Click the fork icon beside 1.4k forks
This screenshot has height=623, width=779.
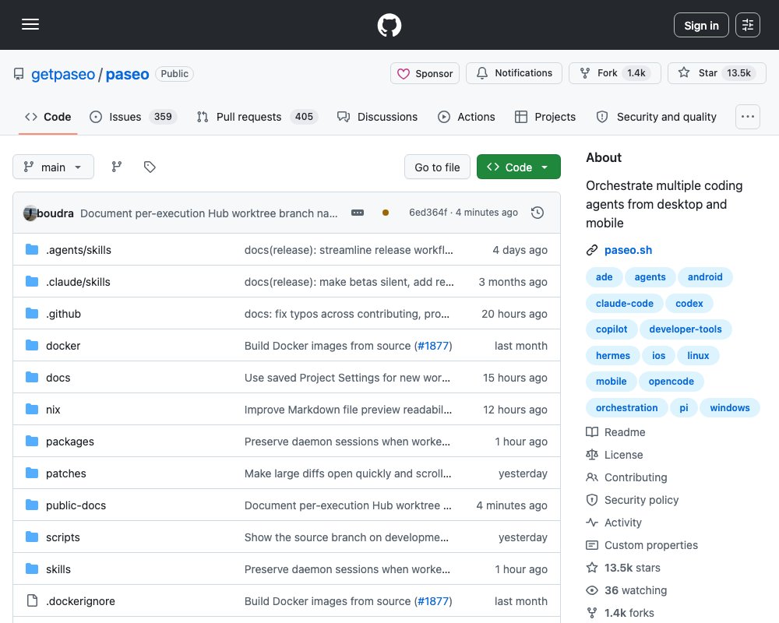click(x=592, y=613)
